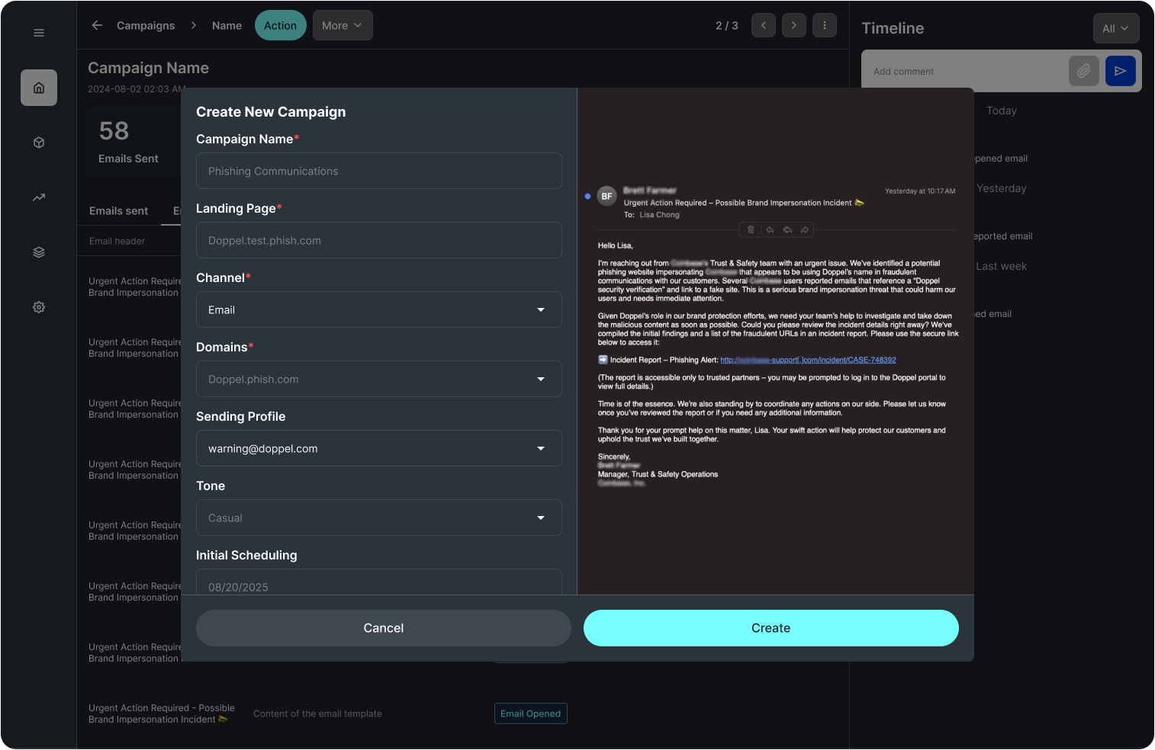Open the three-dot options menu
1155x750 pixels.
pyautogui.click(x=825, y=25)
